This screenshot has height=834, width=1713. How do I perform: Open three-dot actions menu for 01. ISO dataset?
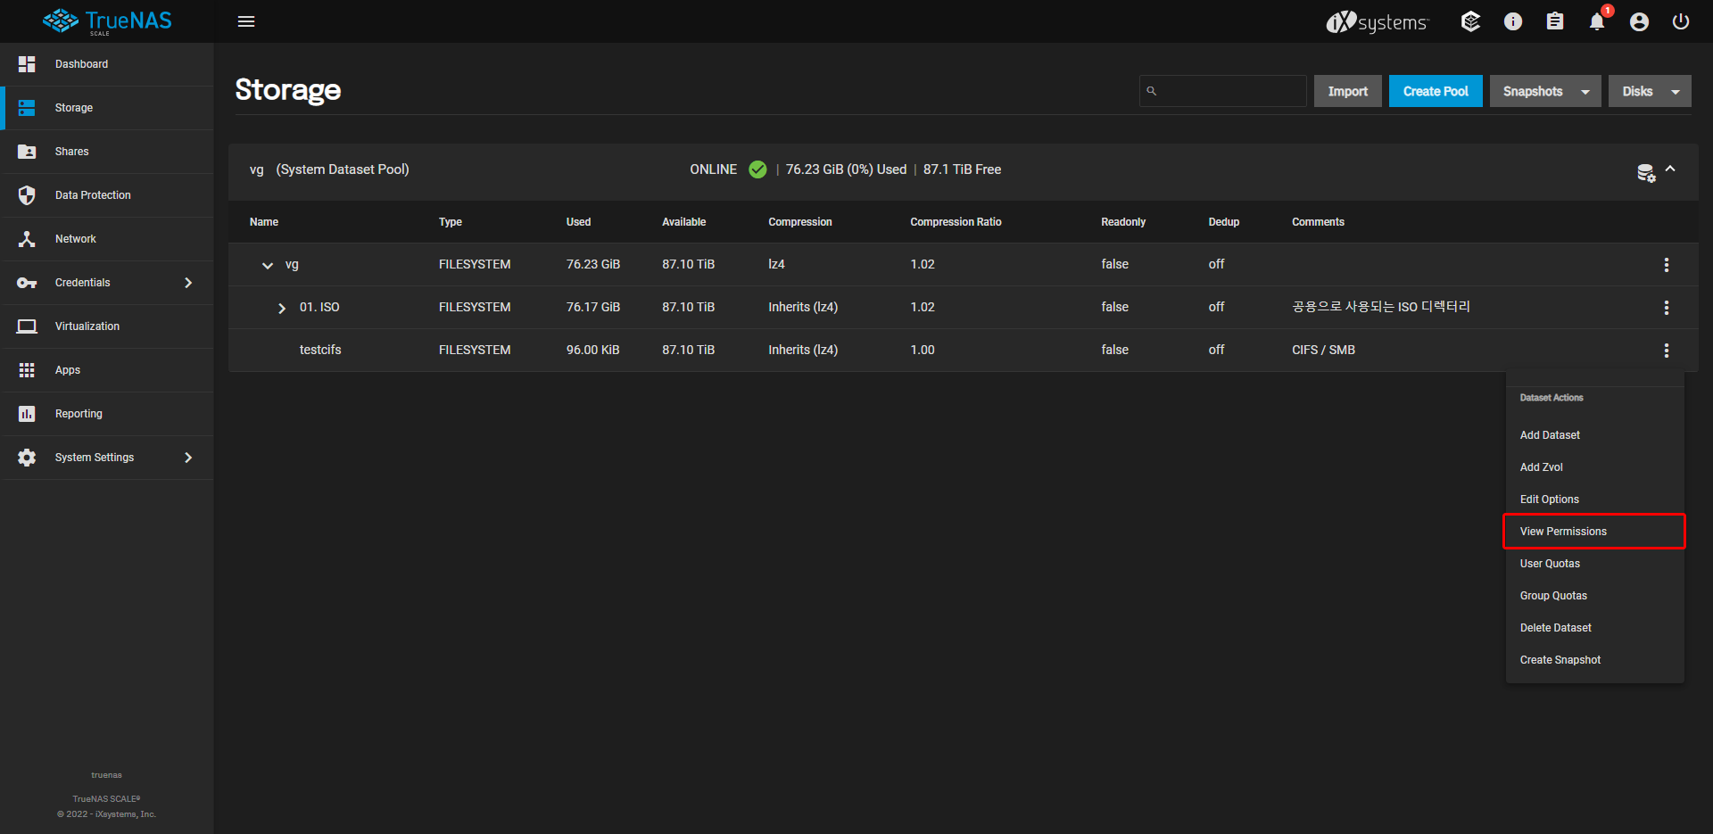(x=1666, y=308)
